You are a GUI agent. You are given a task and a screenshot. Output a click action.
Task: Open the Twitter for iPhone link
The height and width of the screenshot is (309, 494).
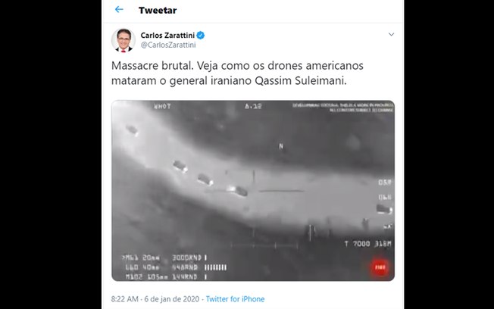point(235,299)
